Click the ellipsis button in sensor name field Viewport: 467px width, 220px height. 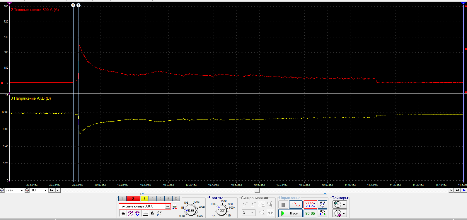[168, 206]
